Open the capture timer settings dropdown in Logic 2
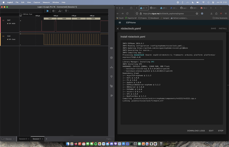The image size is (229, 147). click(x=54, y=11)
